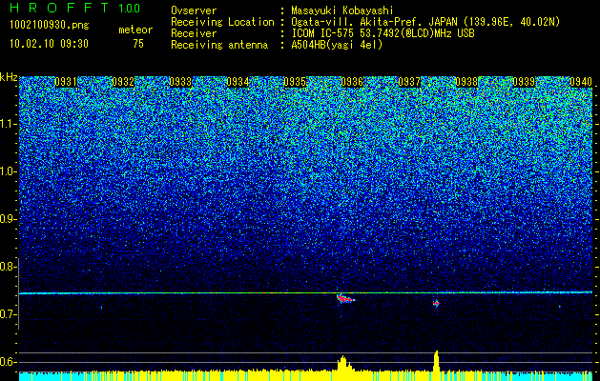The width and height of the screenshot is (600, 381).
Task: Click the 0.8 frequency axis label
Action: click(x=8, y=267)
